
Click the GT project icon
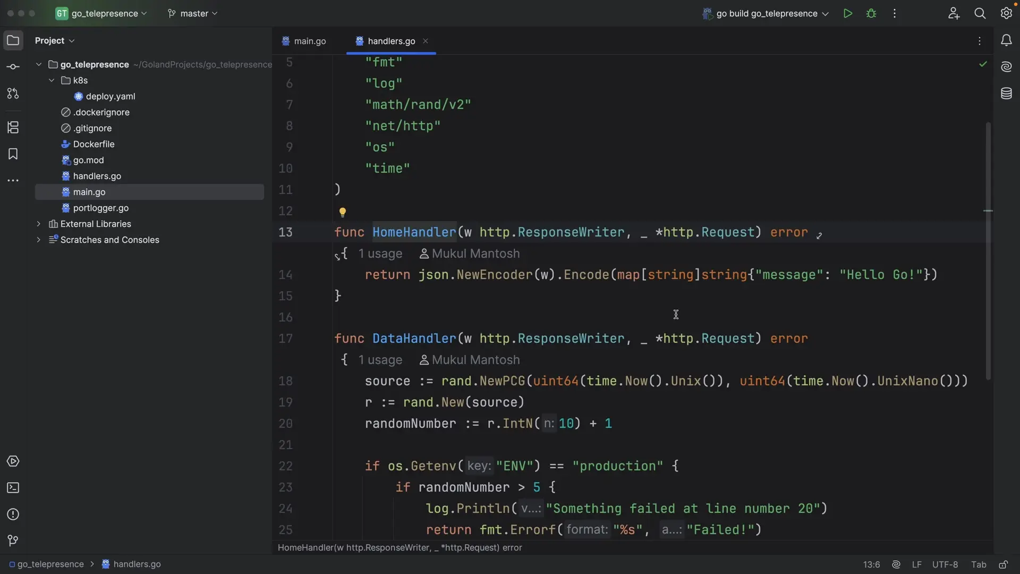pos(62,13)
